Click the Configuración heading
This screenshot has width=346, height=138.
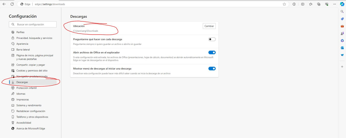click(x=23, y=16)
